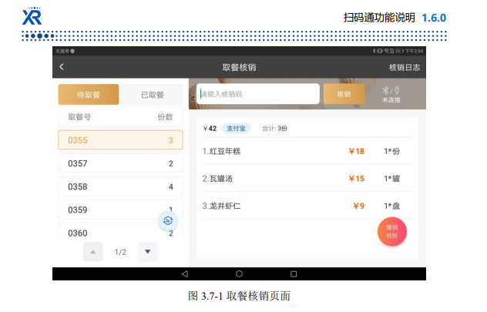Viewport: 487px width, 312px height.
Task: Go to previous page with up arrow
Action: coord(93,252)
